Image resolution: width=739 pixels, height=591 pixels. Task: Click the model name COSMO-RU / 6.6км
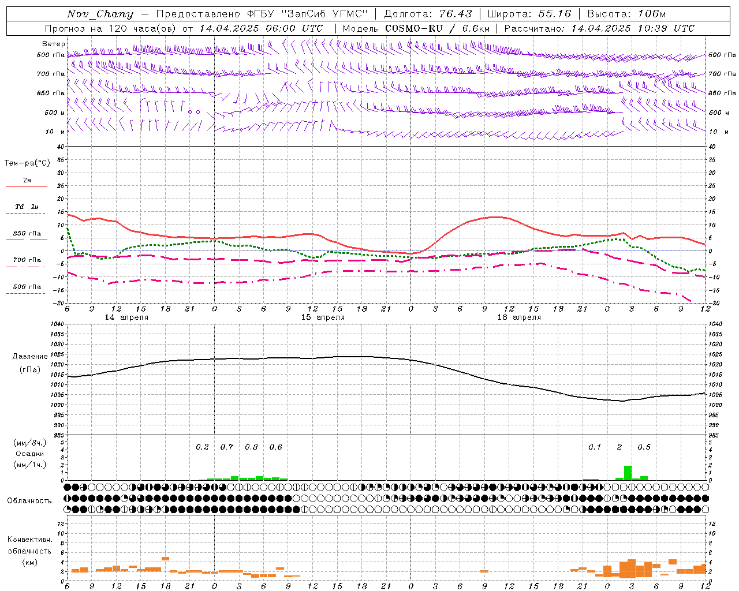coord(438,28)
